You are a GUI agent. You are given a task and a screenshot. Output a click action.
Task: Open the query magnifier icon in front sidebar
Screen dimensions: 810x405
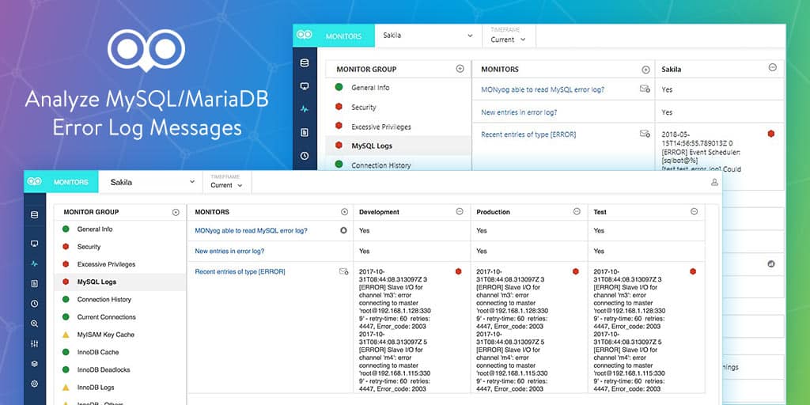click(x=35, y=324)
